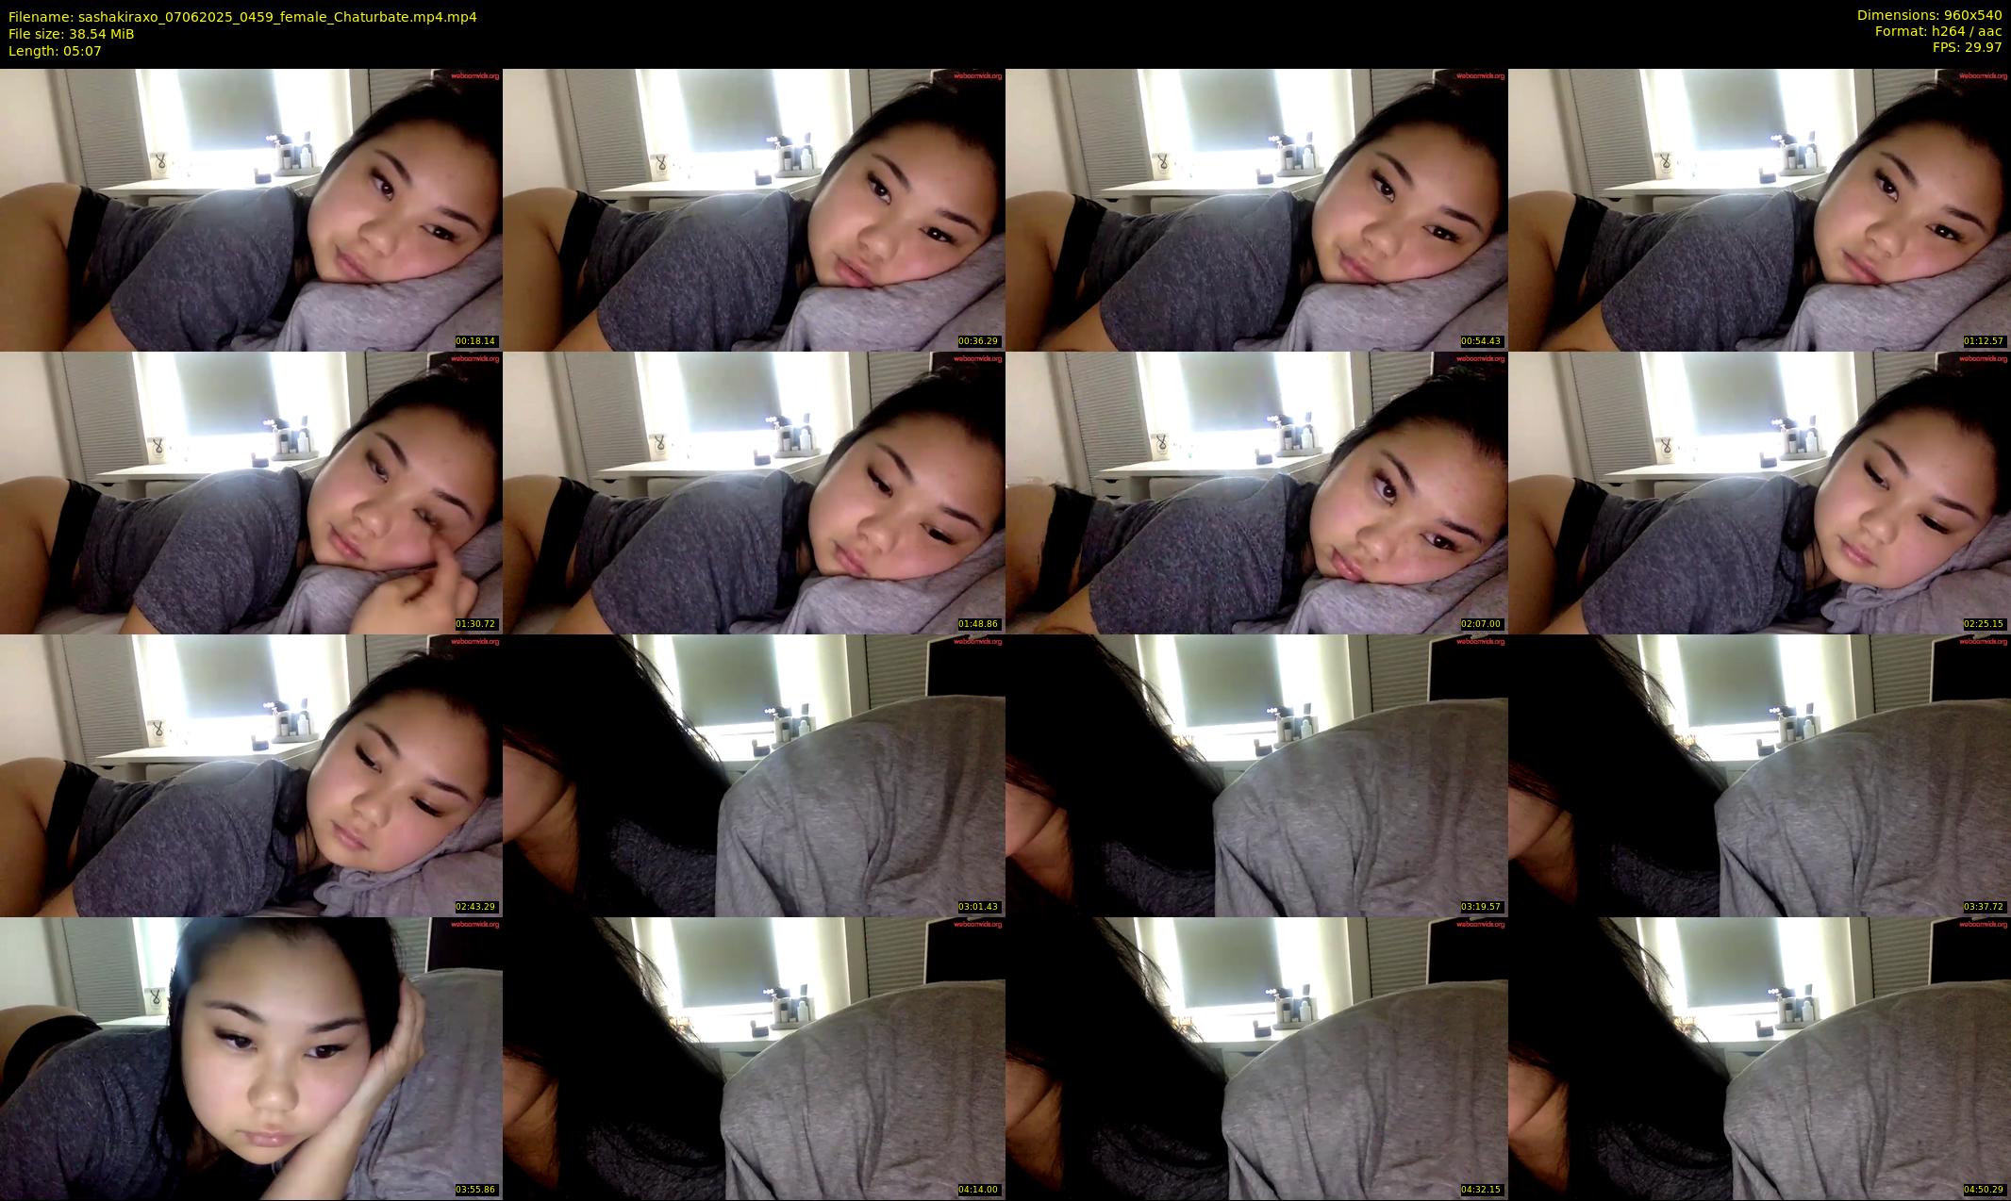Select the thumbnail at 01:30.72
This screenshot has width=2011, height=1201.
[x=251, y=492]
